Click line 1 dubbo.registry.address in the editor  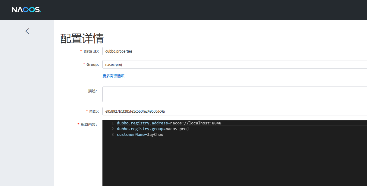169,123
